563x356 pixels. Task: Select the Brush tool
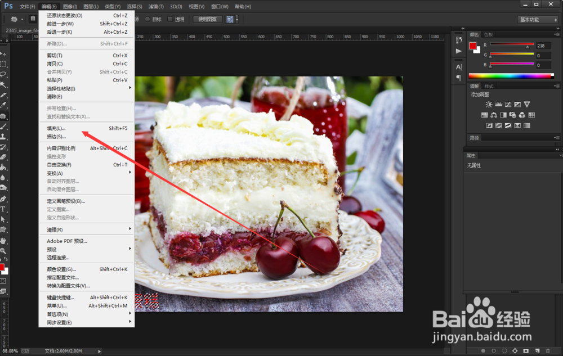tap(3, 126)
